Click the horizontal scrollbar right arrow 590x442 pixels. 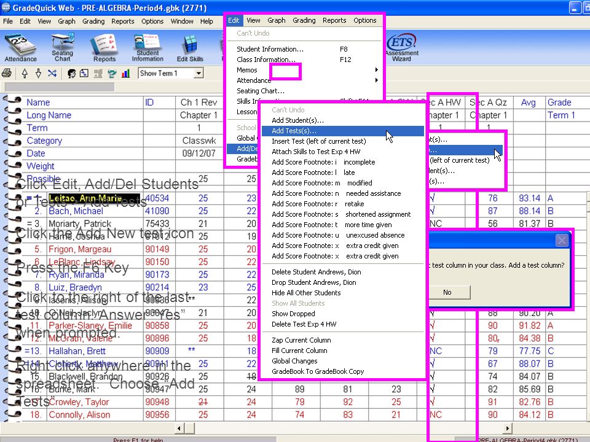(508, 428)
